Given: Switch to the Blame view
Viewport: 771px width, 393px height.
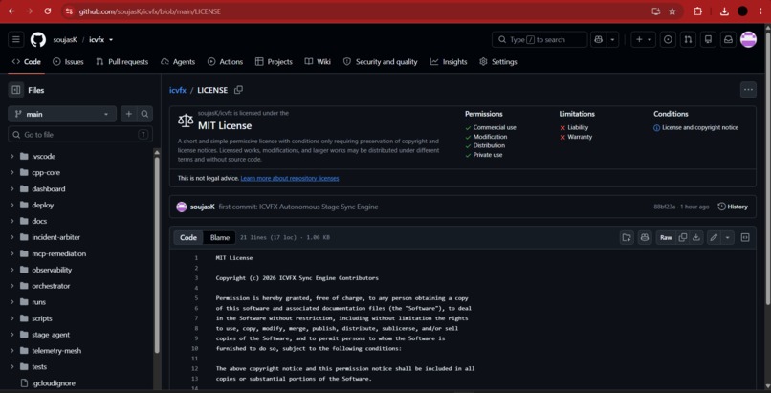Looking at the screenshot, I should [x=220, y=238].
